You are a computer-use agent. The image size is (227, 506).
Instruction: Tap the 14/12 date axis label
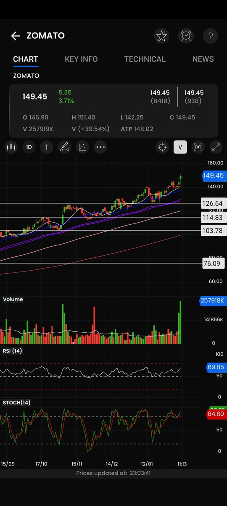point(112,463)
